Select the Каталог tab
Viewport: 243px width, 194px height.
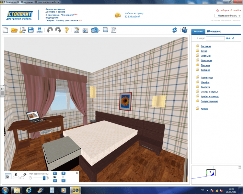pos(198,31)
